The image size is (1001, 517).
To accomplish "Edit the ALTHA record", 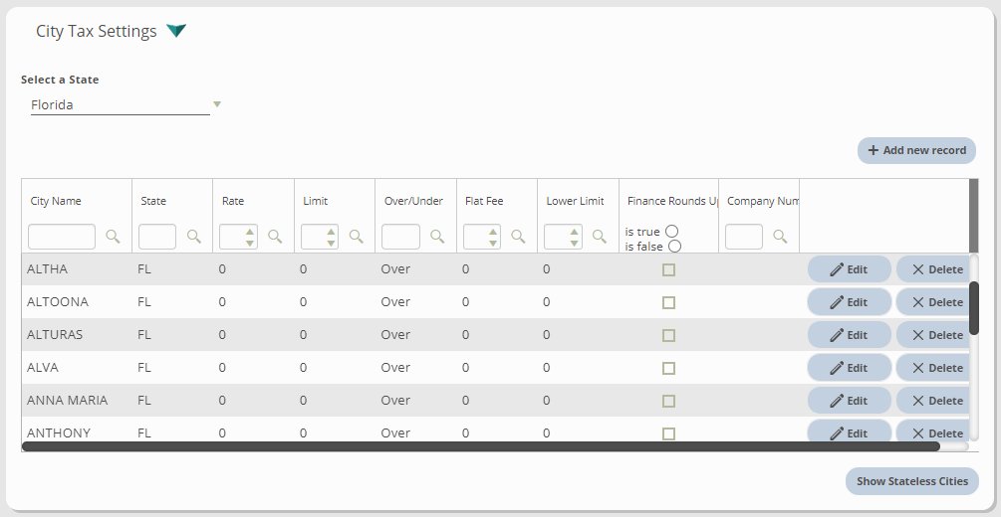I will click(x=849, y=269).
